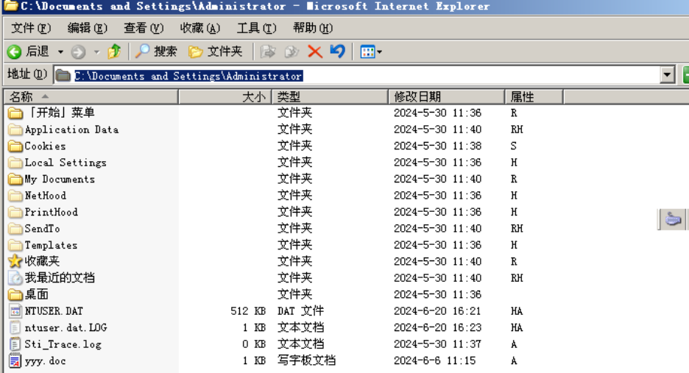Click the My Documents folder name
Viewport: 689px width, 373px height.
click(x=60, y=180)
